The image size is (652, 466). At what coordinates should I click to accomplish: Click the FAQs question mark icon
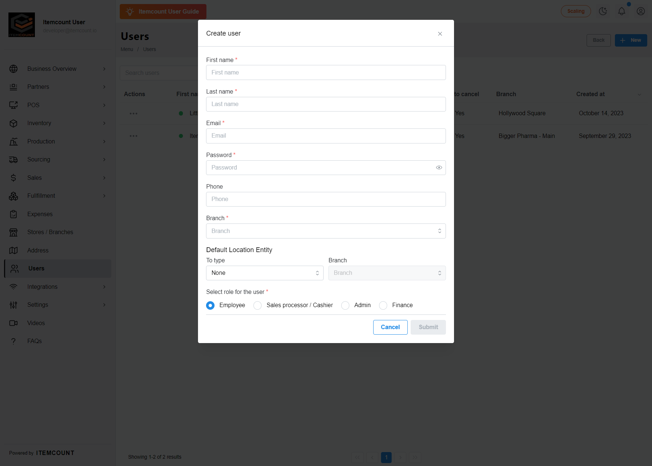pos(14,341)
